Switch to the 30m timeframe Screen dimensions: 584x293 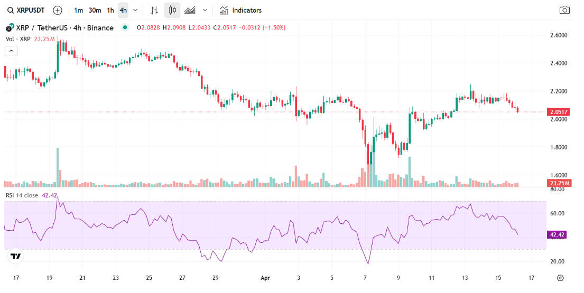pyautogui.click(x=95, y=11)
